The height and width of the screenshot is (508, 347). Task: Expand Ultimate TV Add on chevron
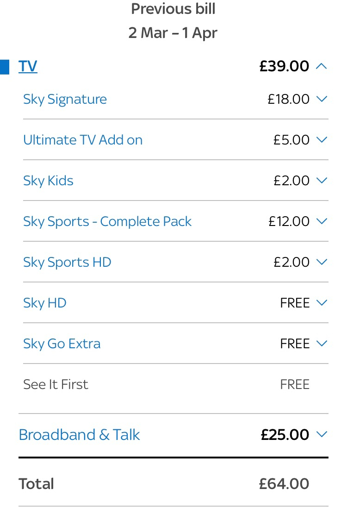(x=322, y=140)
